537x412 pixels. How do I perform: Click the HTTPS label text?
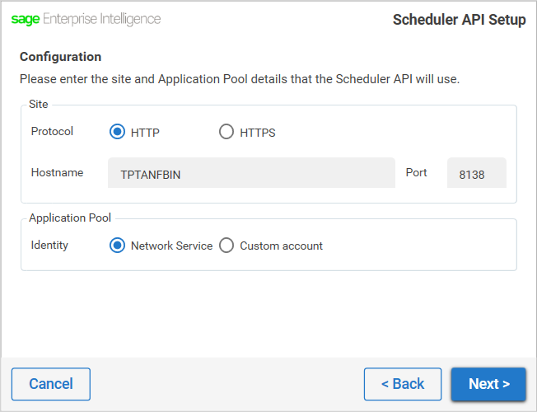coord(258,133)
